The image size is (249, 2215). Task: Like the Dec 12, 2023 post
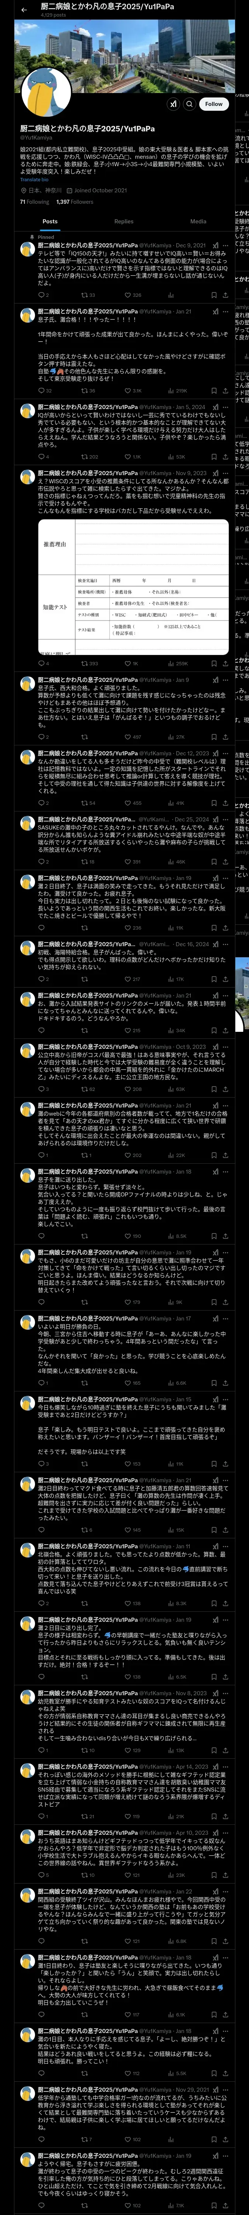tap(131, 802)
